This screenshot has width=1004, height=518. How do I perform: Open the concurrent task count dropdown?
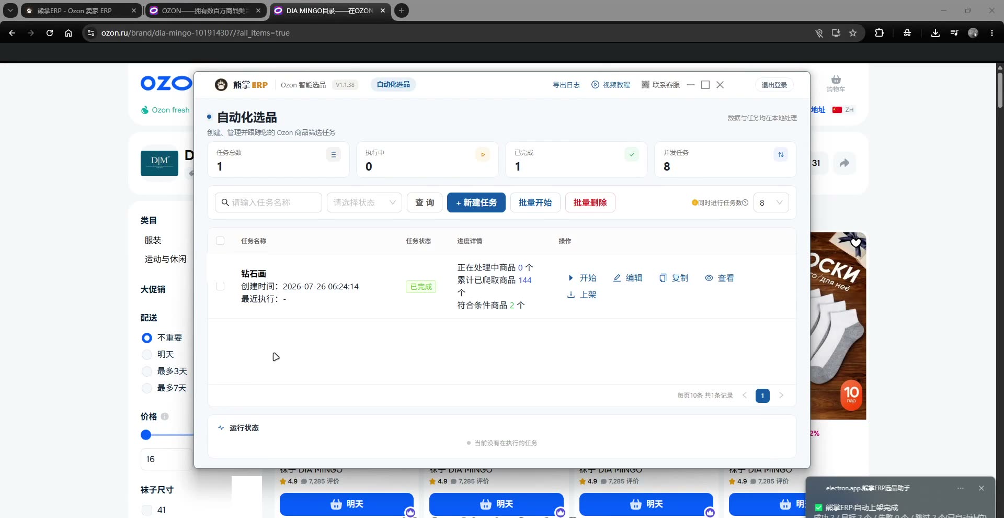(771, 202)
